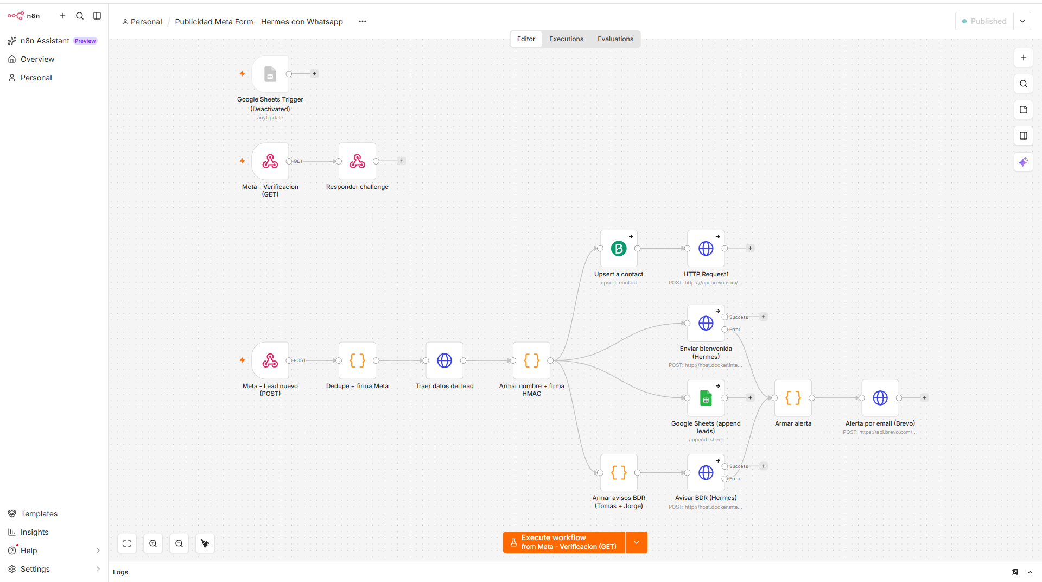Click the tidy up workflow button
The image size is (1042, 582).
(x=205, y=543)
